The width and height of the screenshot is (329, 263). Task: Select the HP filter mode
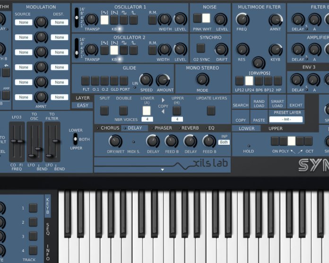pos(278,81)
